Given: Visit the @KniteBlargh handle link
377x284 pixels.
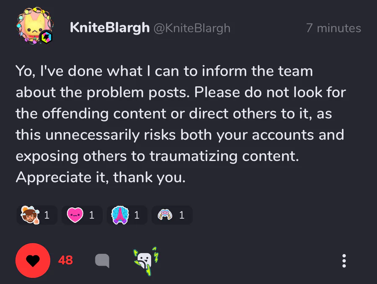Looking at the screenshot, I should pyautogui.click(x=192, y=28).
